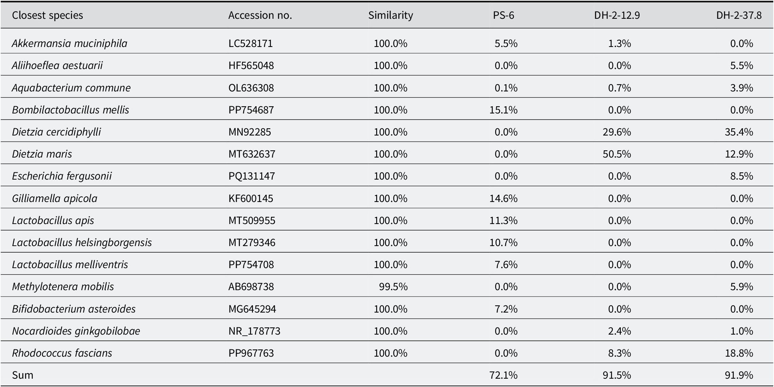774x387 pixels.
Task: Select accession number LC528171
Action: click(250, 43)
